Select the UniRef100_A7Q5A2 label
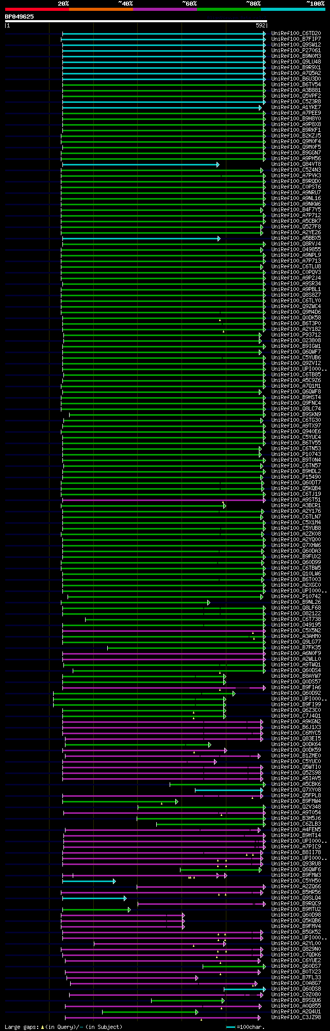This screenshot has height=1031, width=330. pos(296,73)
